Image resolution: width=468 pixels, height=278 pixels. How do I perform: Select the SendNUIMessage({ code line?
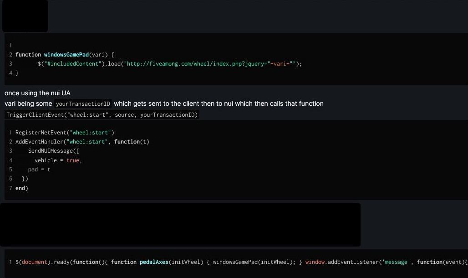(53, 151)
